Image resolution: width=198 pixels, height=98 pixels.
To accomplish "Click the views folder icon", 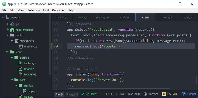I will tap(12, 52).
